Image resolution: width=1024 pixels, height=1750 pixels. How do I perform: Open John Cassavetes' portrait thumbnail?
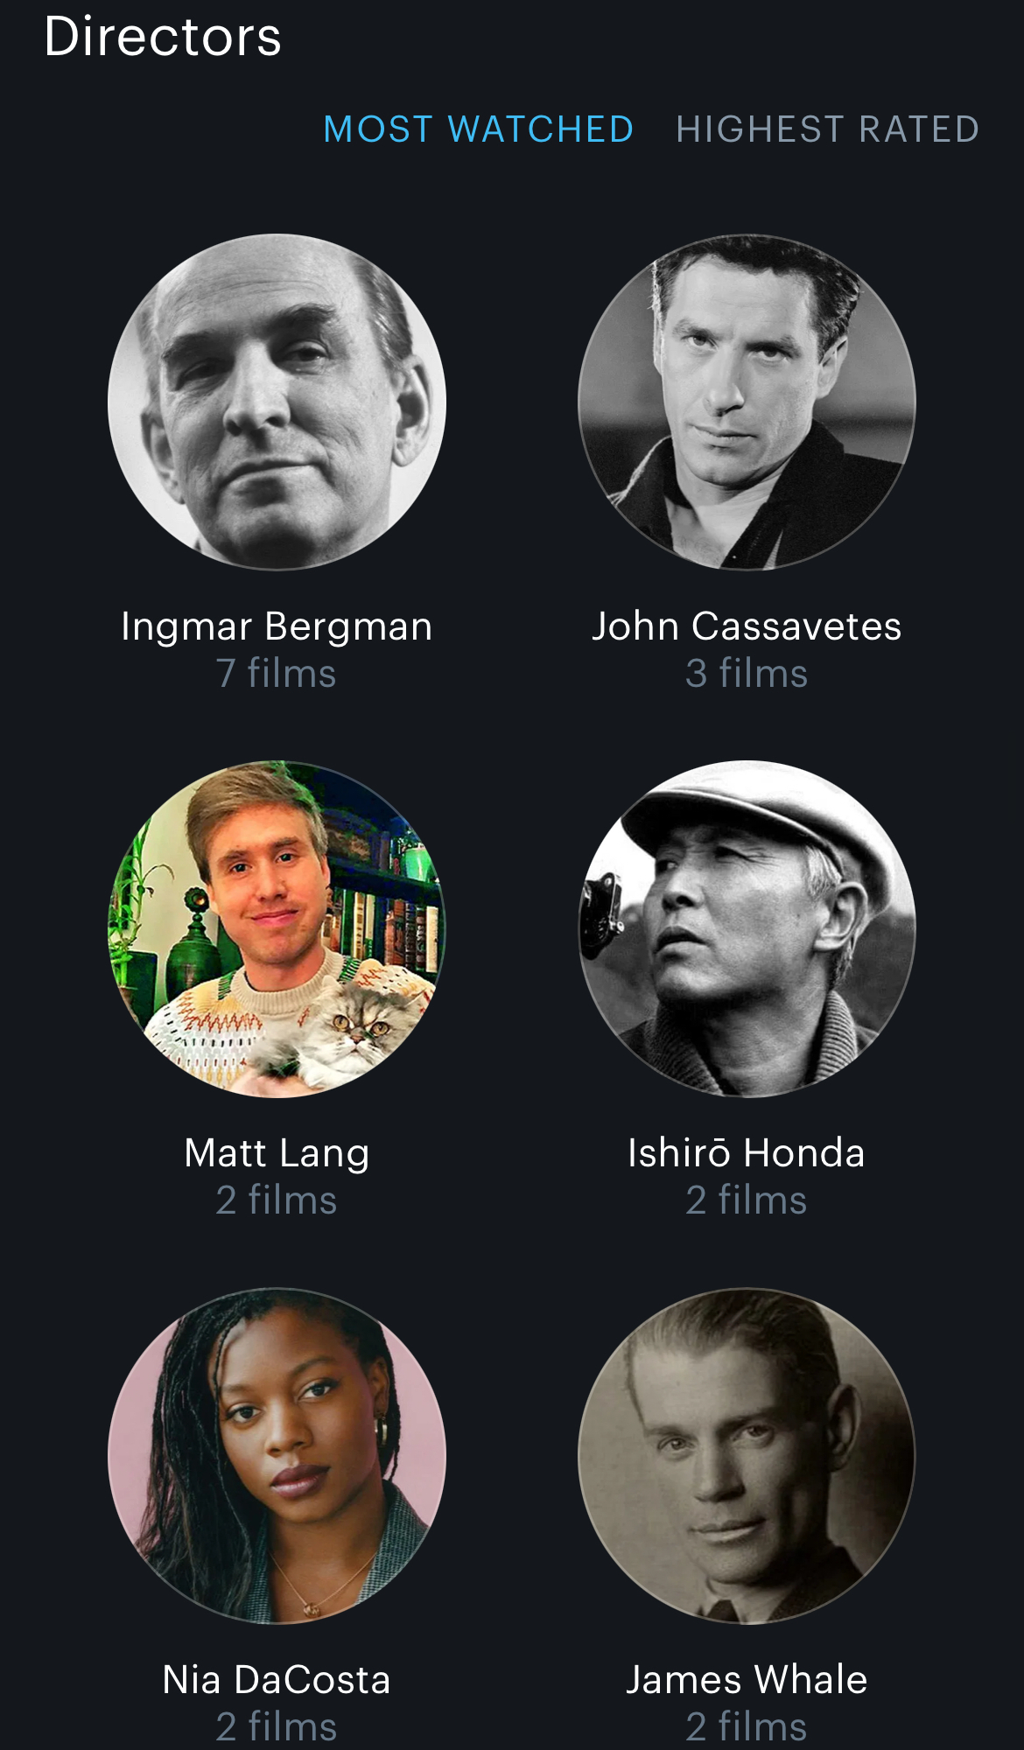point(747,402)
